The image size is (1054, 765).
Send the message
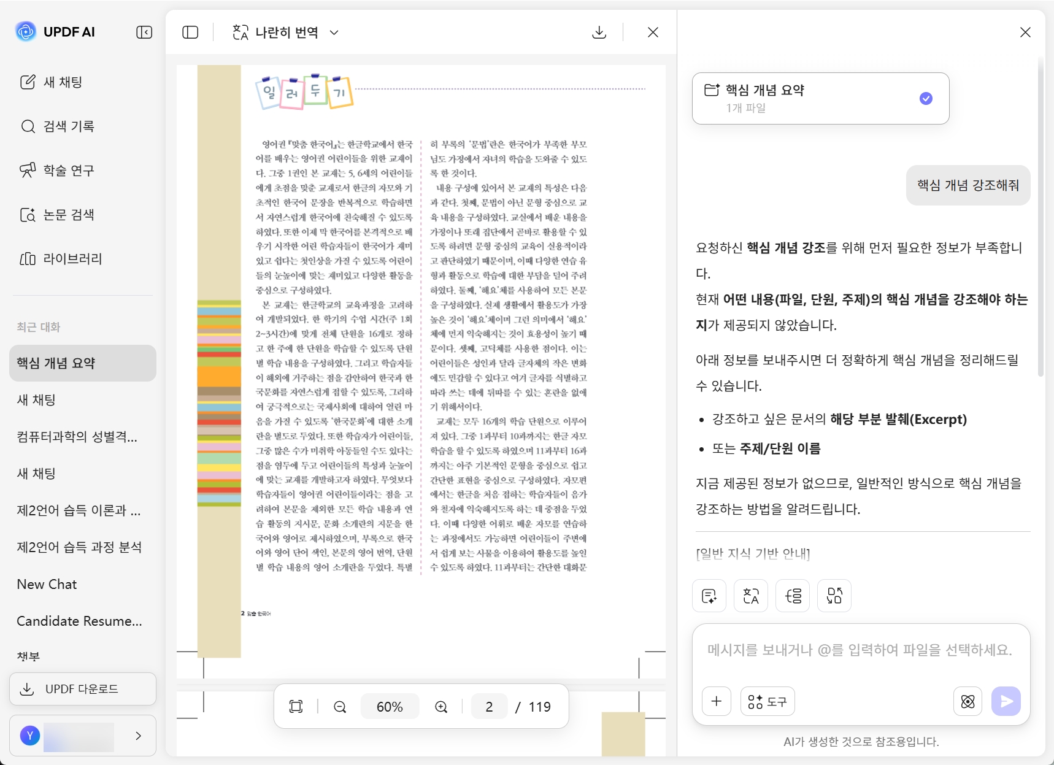[1006, 701]
